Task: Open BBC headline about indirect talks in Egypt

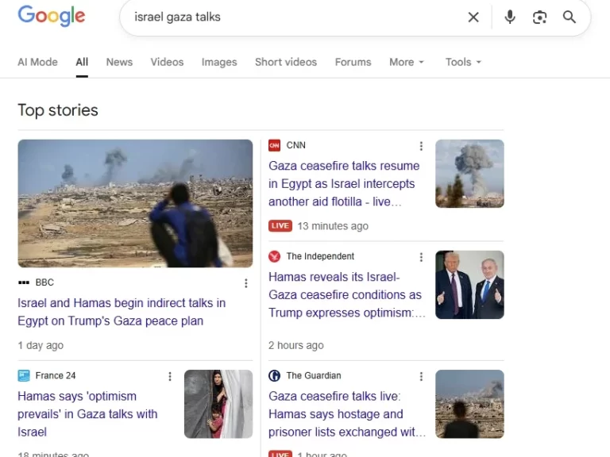Action: (122, 312)
